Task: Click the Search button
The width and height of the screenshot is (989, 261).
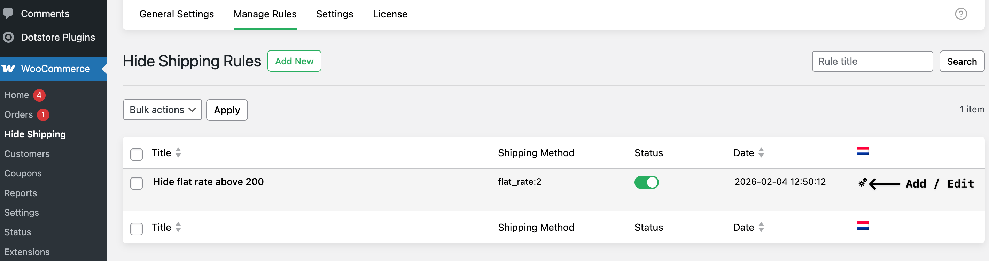Action: [x=961, y=61]
